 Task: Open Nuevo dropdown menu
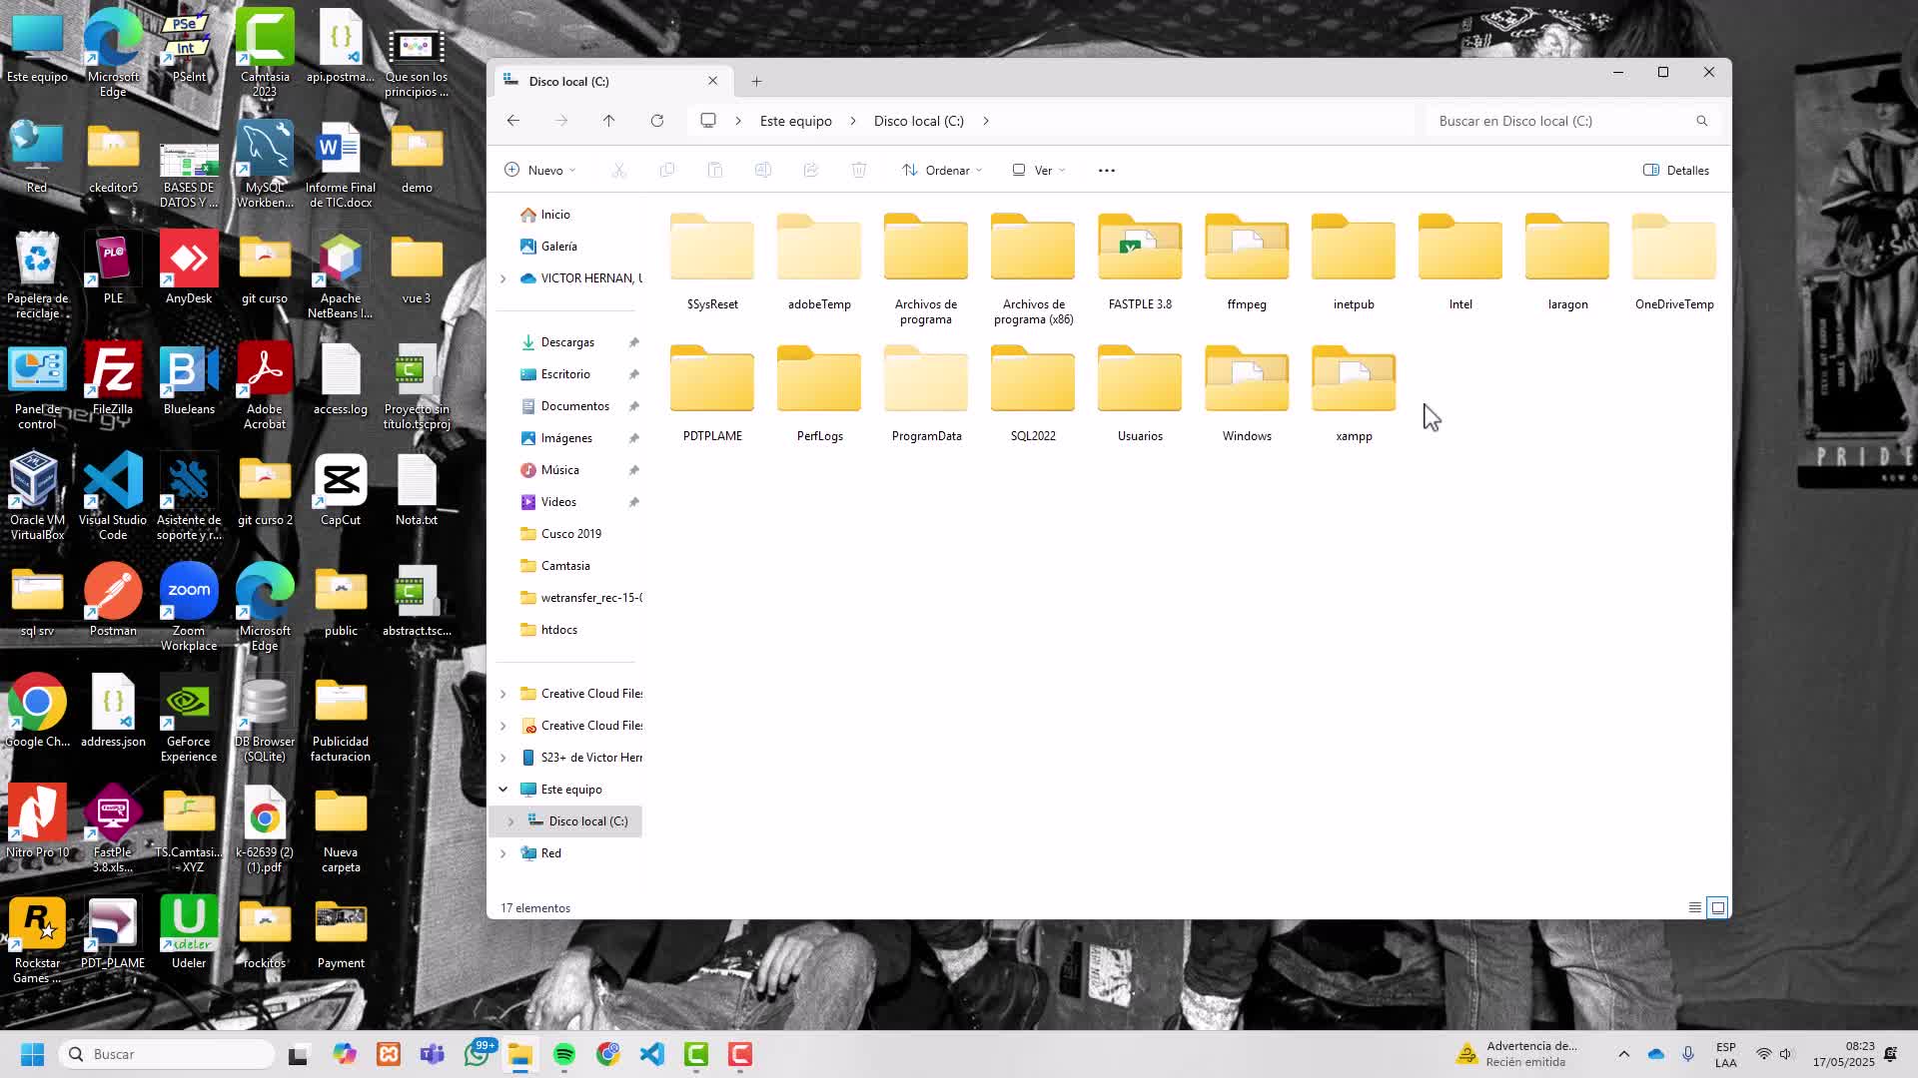(540, 170)
